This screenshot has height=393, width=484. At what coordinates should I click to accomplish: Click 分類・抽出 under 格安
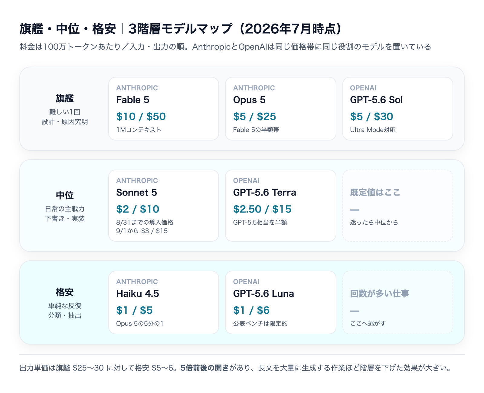pyautogui.click(x=65, y=315)
